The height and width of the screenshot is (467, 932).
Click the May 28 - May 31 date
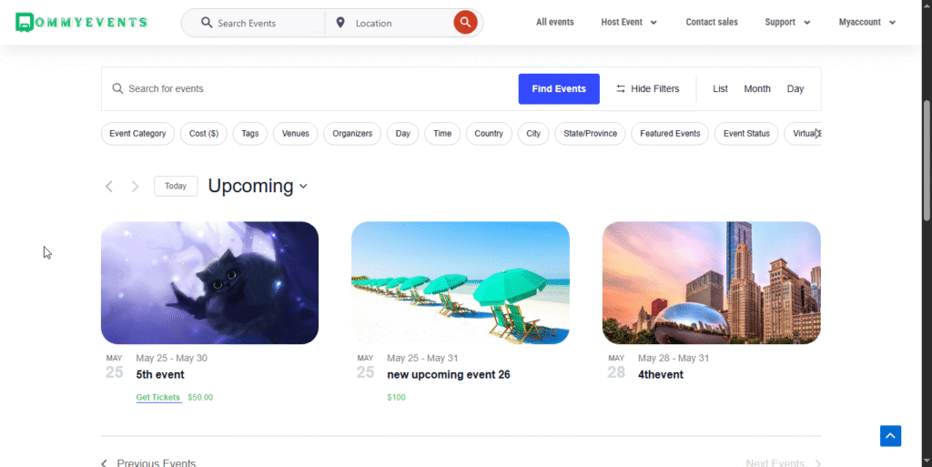tap(674, 359)
